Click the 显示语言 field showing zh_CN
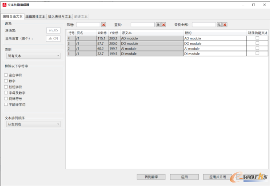This screenshot has height=187, width=272. (x=53, y=39)
